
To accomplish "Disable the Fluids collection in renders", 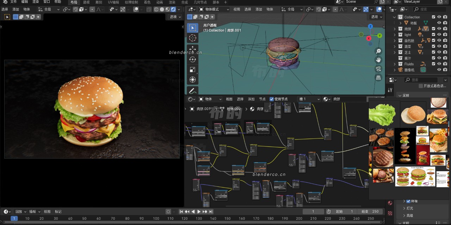I will 445,64.
